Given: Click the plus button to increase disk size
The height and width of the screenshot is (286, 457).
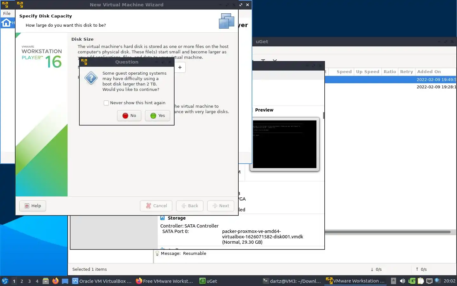Looking at the screenshot, I should pyautogui.click(x=180, y=67).
